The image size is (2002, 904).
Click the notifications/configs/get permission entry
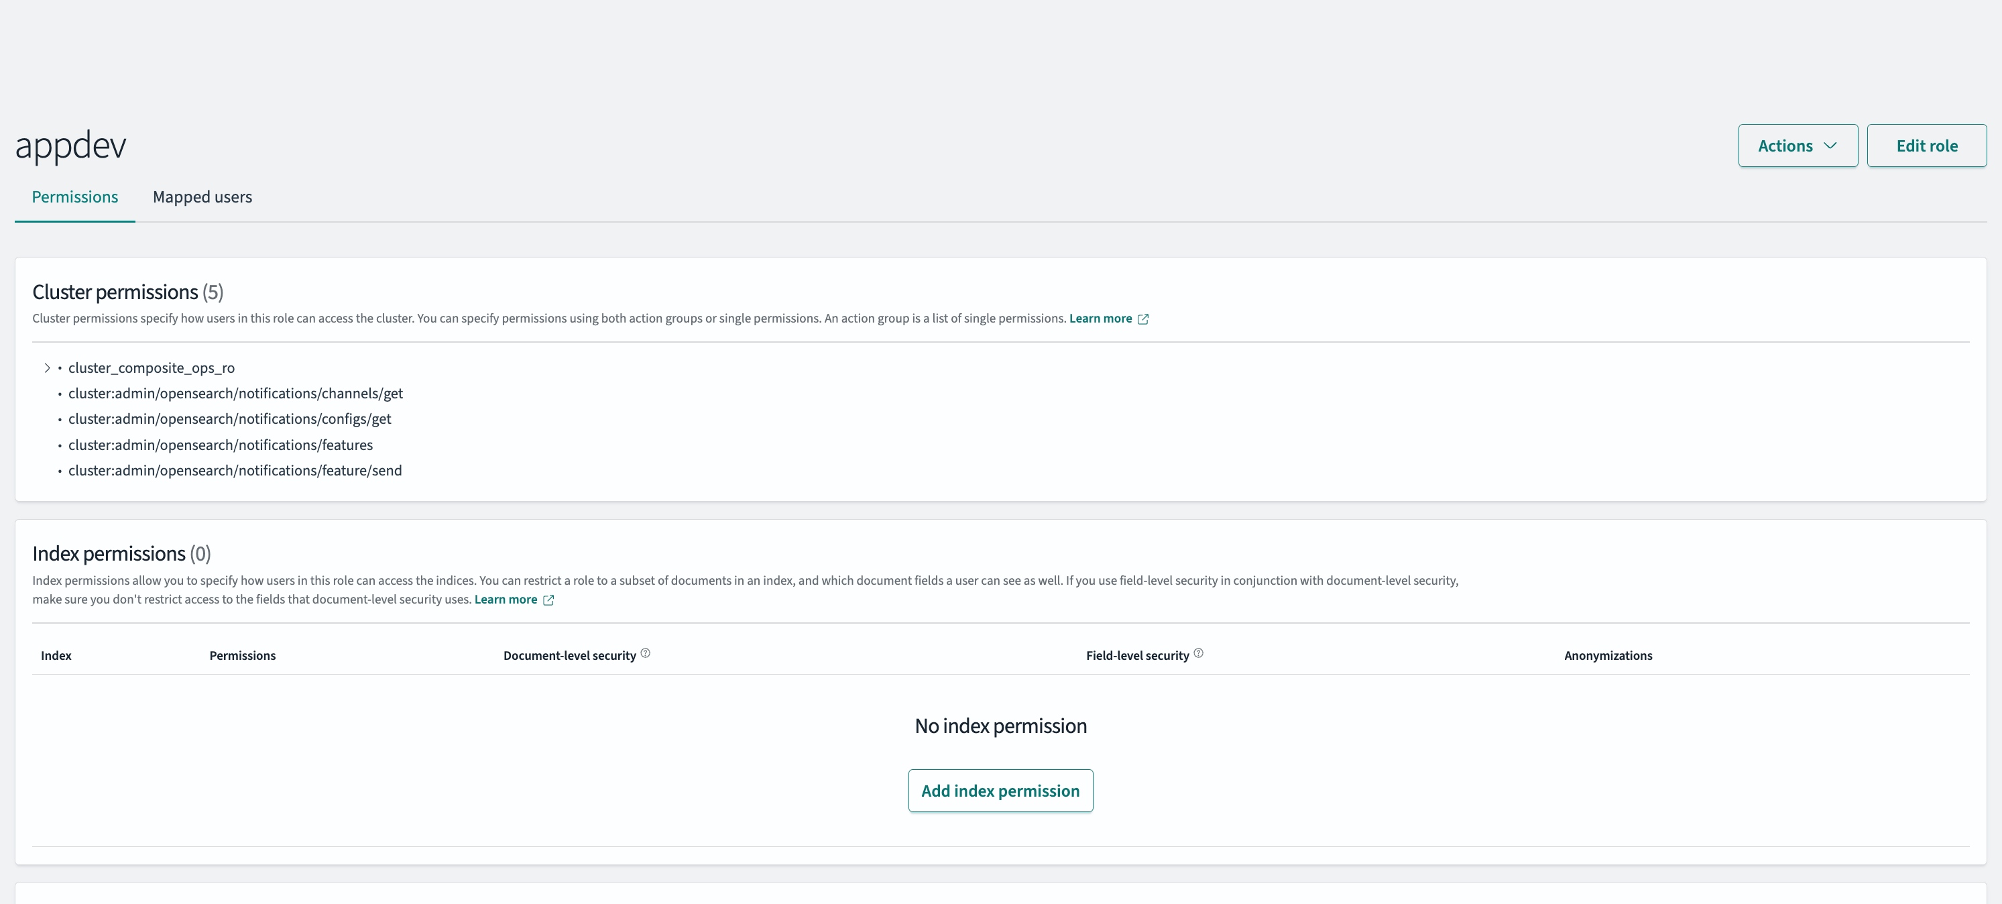point(229,419)
